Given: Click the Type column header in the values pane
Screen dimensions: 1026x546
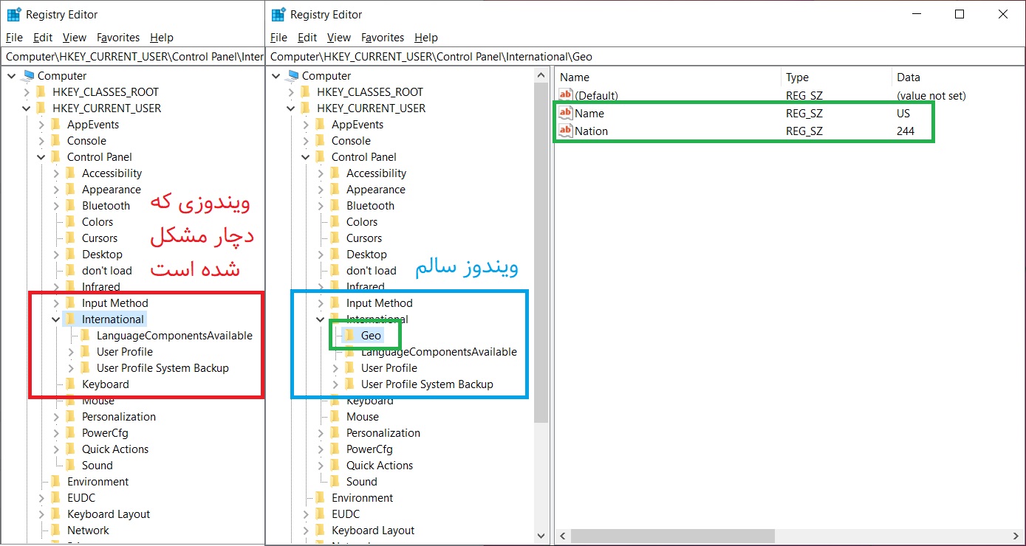Looking at the screenshot, I should tap(836, 77).
